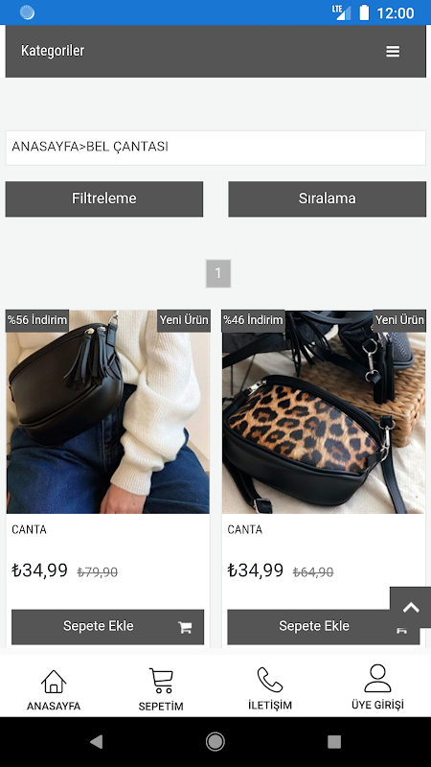Open the black tassel bag product image

click(108, 412)
